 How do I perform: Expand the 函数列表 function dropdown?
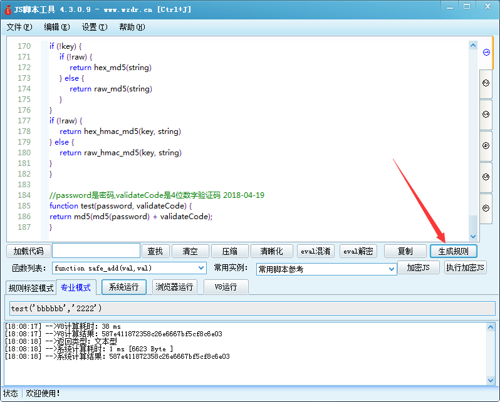point(201,268)
